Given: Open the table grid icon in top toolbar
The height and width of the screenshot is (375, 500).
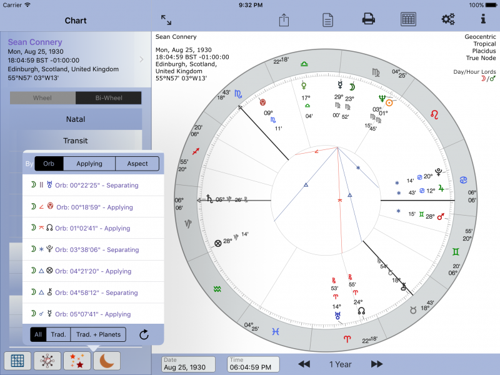Looking at the screenshot, I should click(409, 19).
